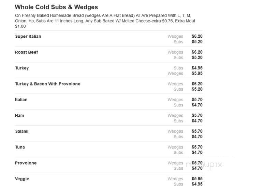Select the Super Italian menu item
Viewport: 265px width, 193px height.
coord(28,37)
